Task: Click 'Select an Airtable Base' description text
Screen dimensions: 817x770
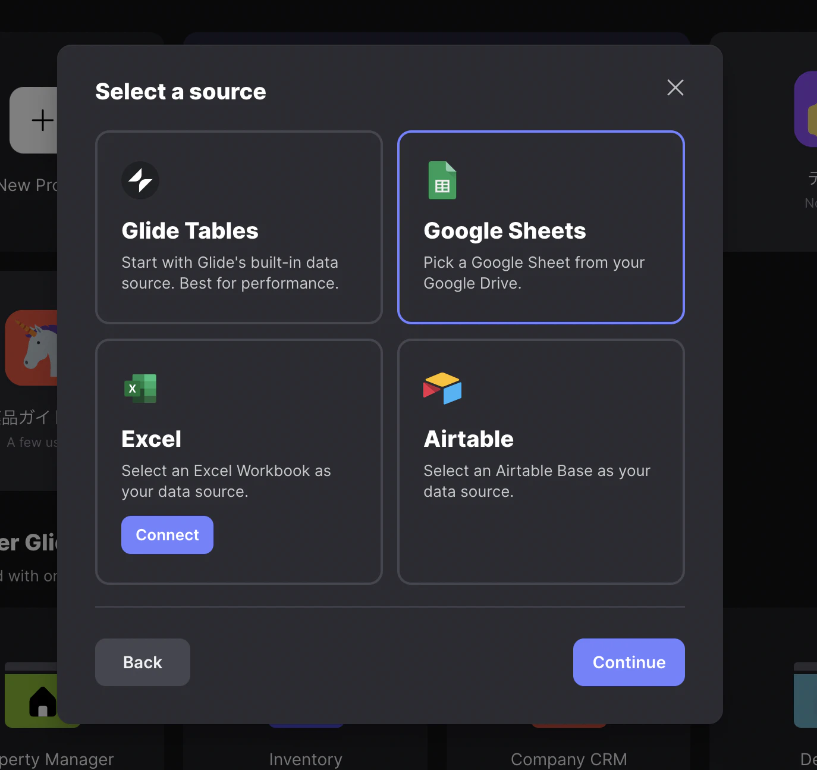Action: pos(537,481)
